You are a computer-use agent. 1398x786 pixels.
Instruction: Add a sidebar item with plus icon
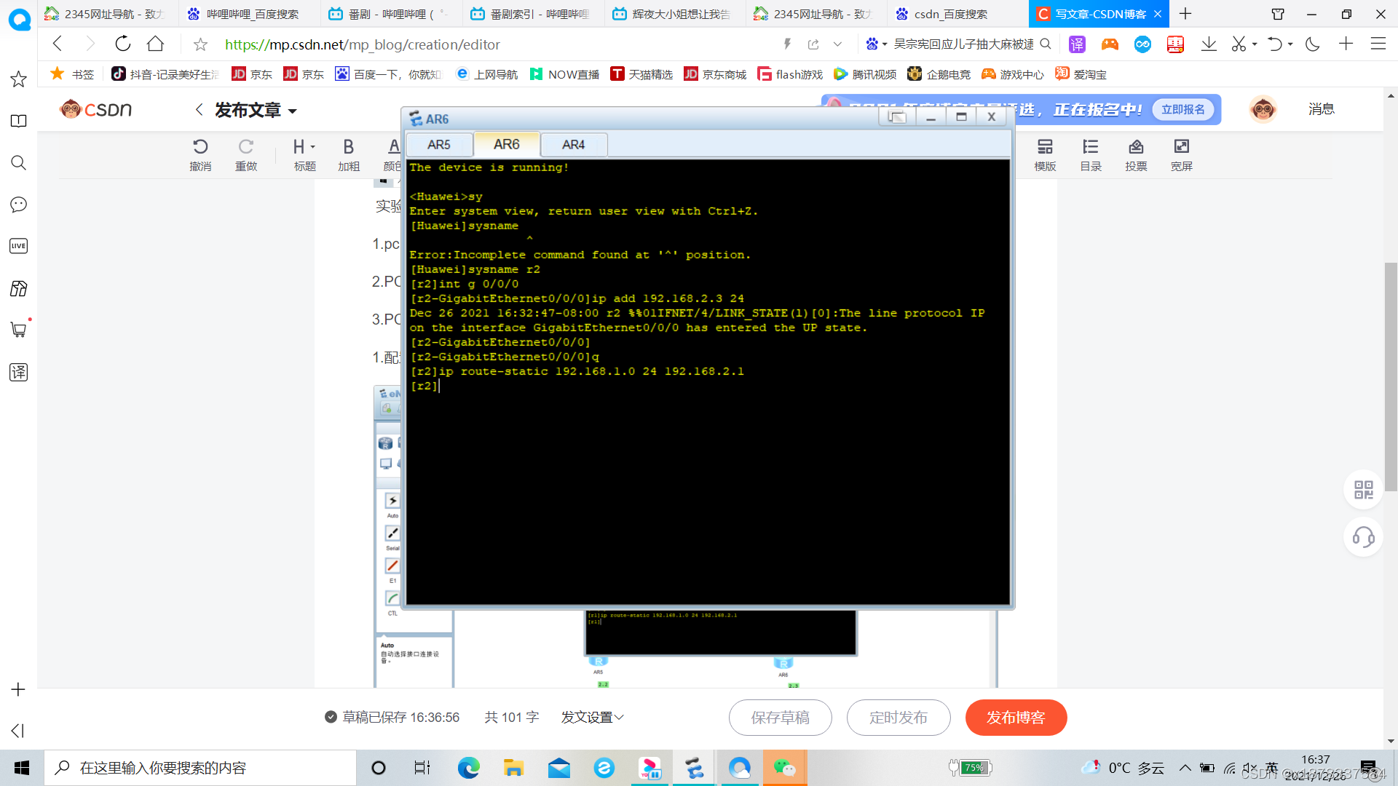point(18,689)
